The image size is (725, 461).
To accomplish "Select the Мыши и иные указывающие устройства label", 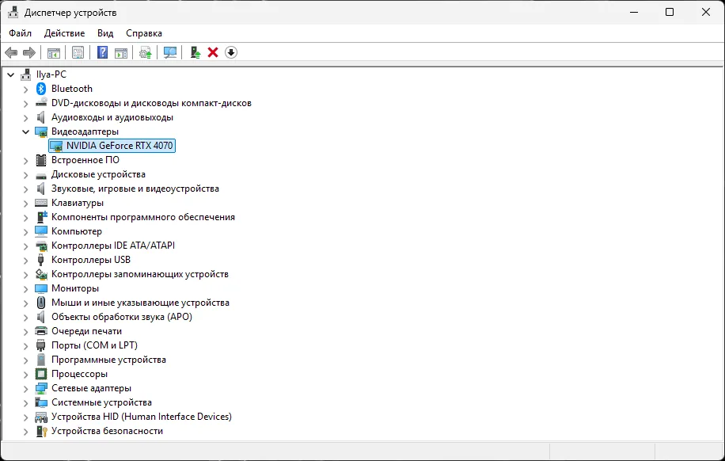I will (x=140, y=303).
